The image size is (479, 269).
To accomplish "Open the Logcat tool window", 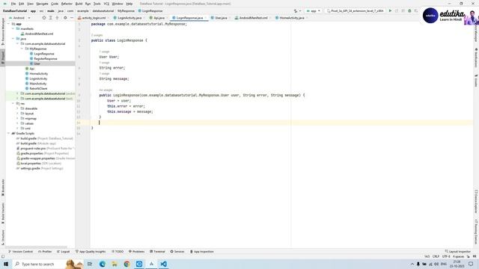I will (63, 252).
